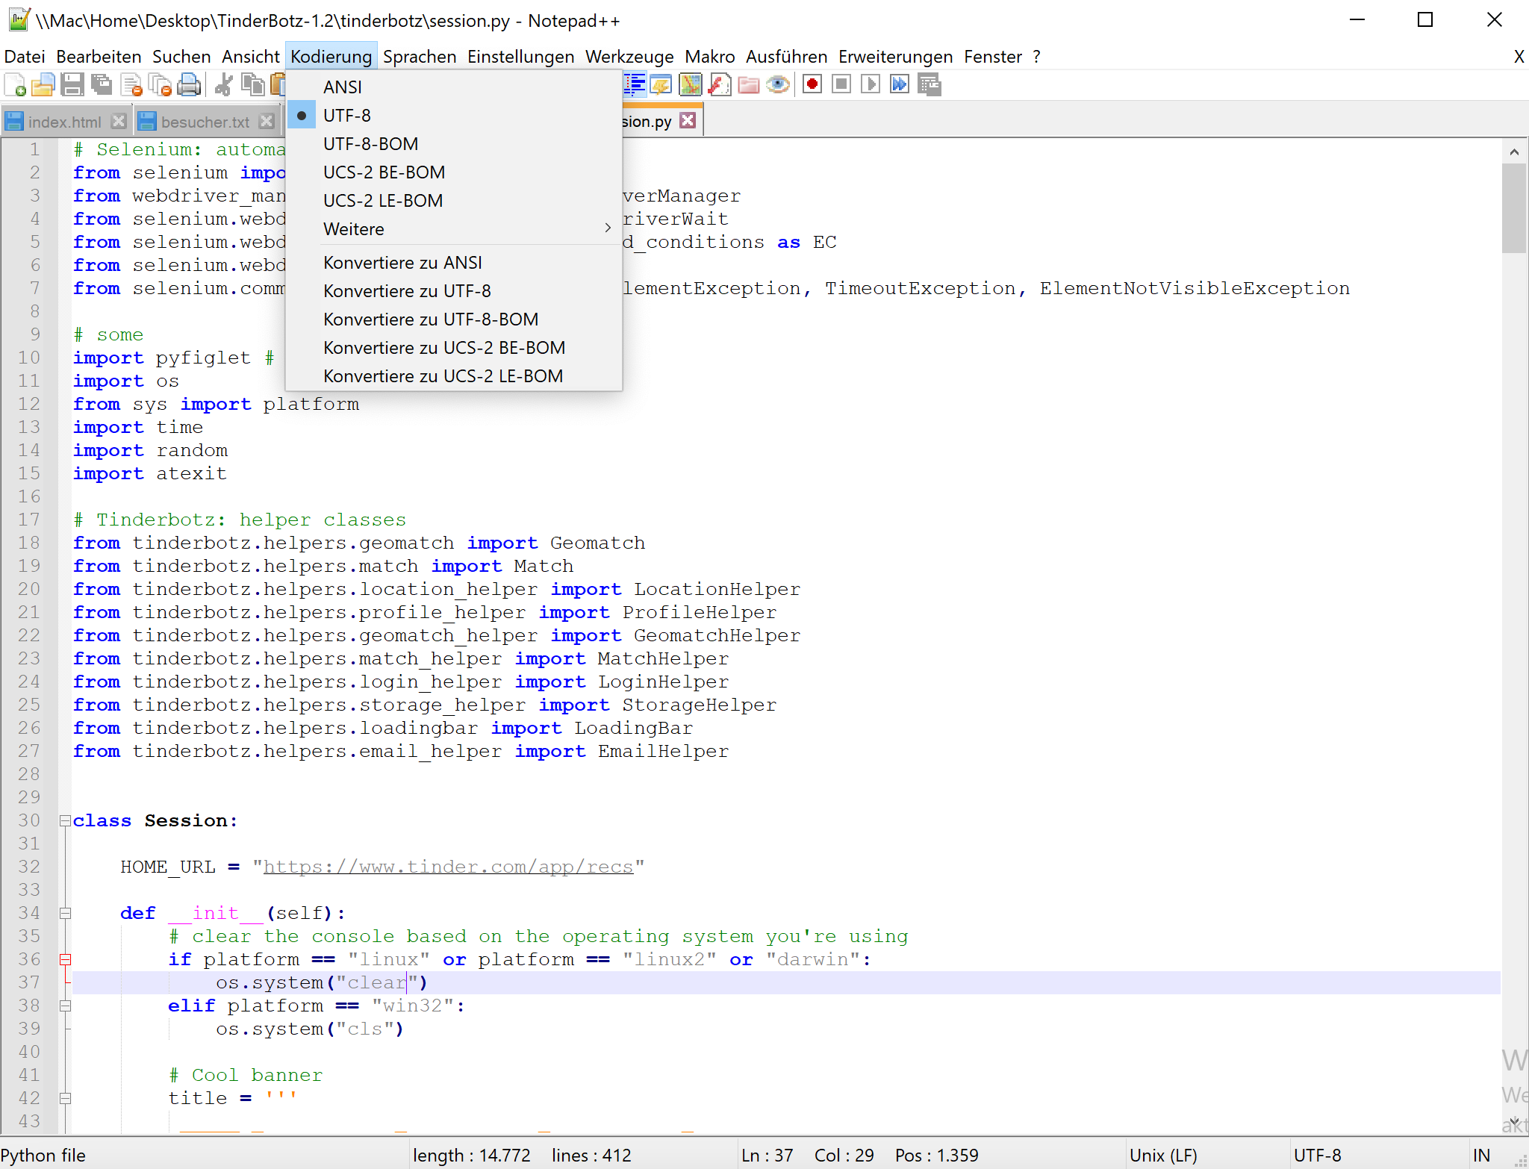Start macro recording with red dot icon

[812, 84]
